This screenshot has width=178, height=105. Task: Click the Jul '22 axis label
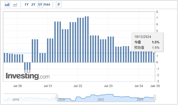pyautogui.click(x=78, y=86)
